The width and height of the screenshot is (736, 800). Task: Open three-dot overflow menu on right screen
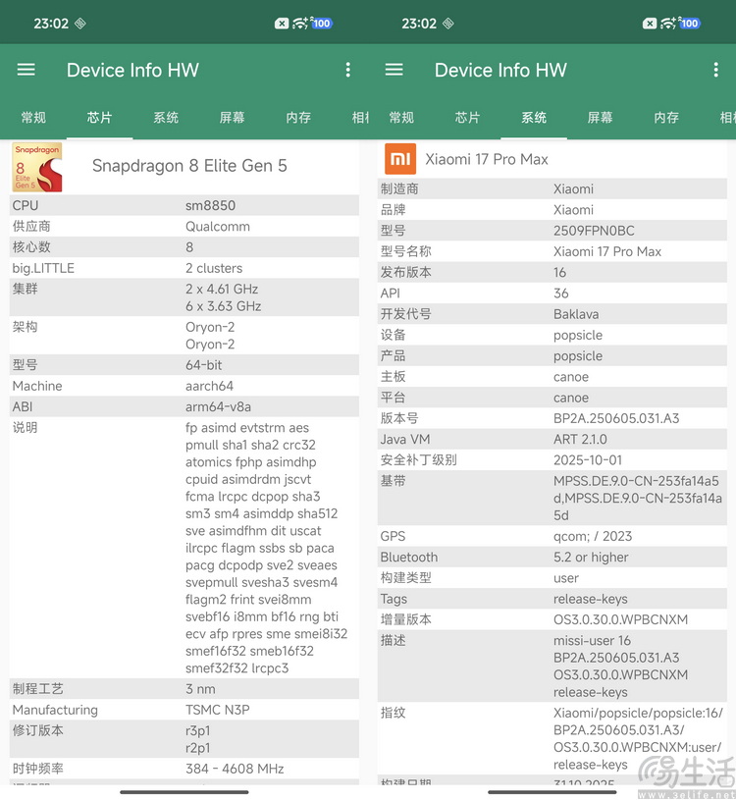coord(716,70)
